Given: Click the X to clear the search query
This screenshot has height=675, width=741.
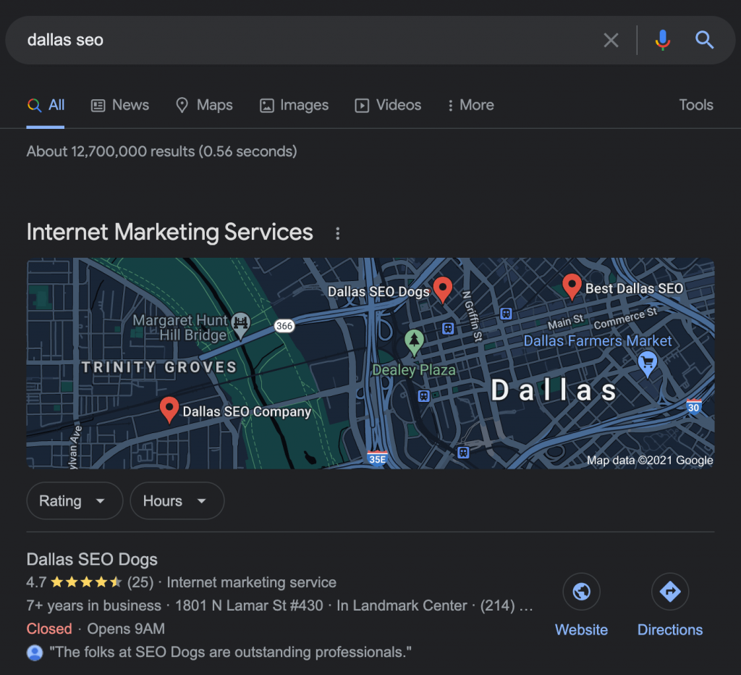Looking at the screenshot, I should click(x=611, y=40).
